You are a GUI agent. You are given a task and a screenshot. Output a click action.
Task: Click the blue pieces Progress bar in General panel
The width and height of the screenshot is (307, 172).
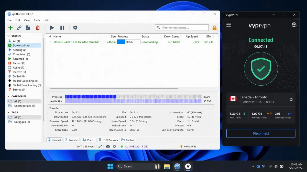point(133,97)
